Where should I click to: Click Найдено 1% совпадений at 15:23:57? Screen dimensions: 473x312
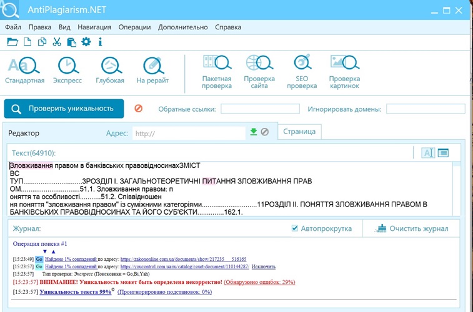(71, 266)
